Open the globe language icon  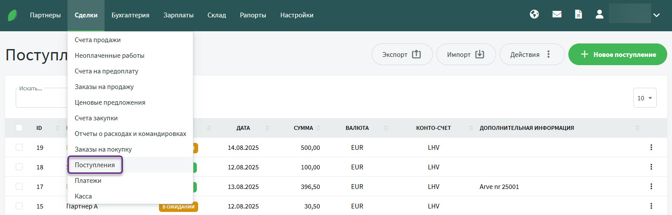coord(534,15)
